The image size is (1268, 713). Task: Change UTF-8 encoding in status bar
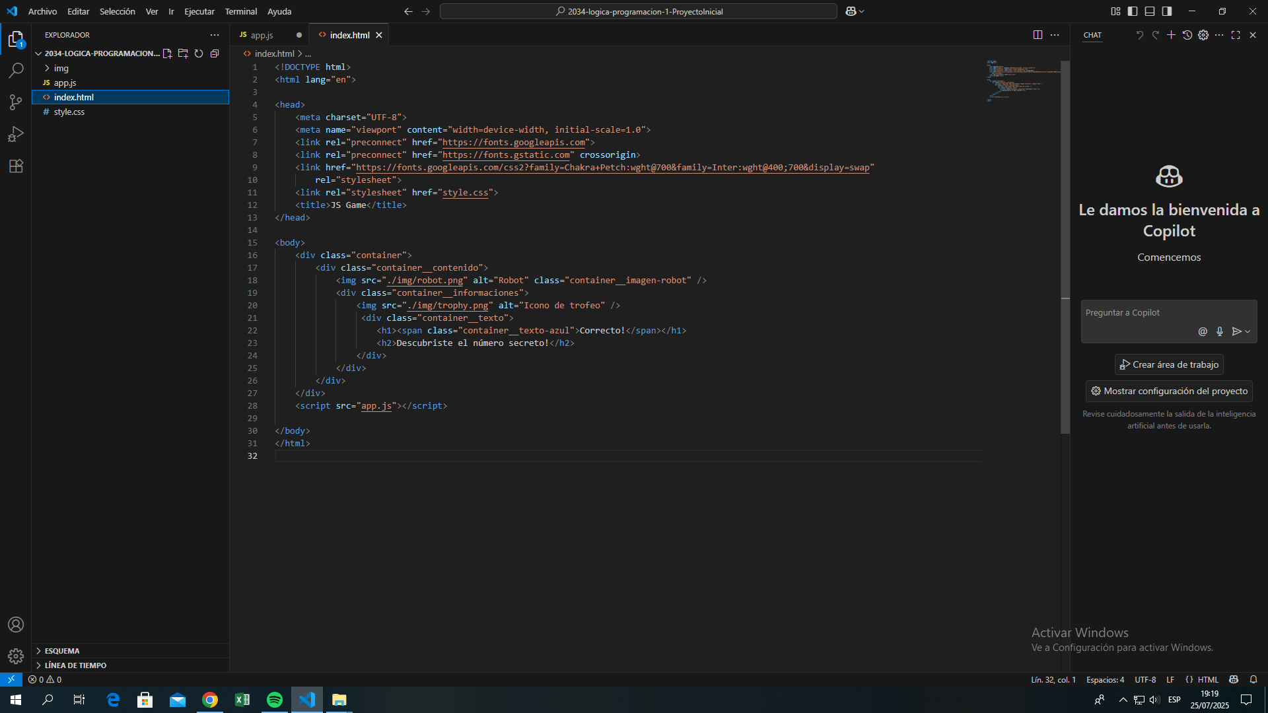tap(1145, 679)
